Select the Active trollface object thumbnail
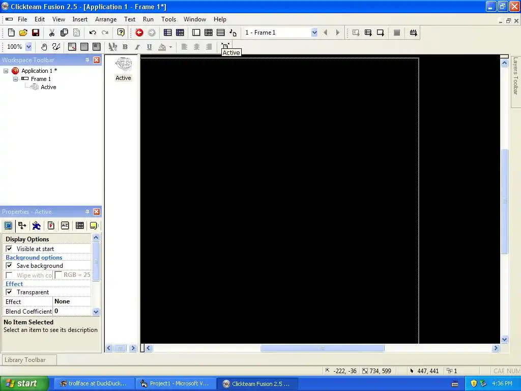 [123, 65]
